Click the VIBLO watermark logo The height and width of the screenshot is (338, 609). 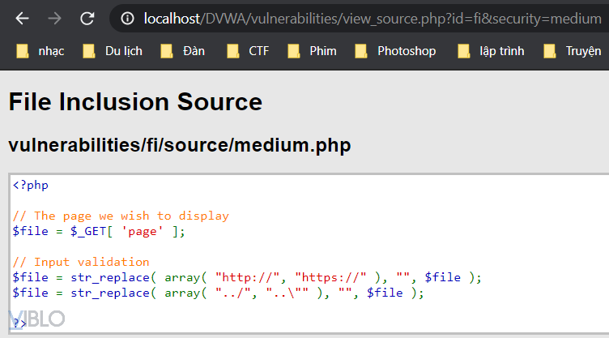pos(36,319)
